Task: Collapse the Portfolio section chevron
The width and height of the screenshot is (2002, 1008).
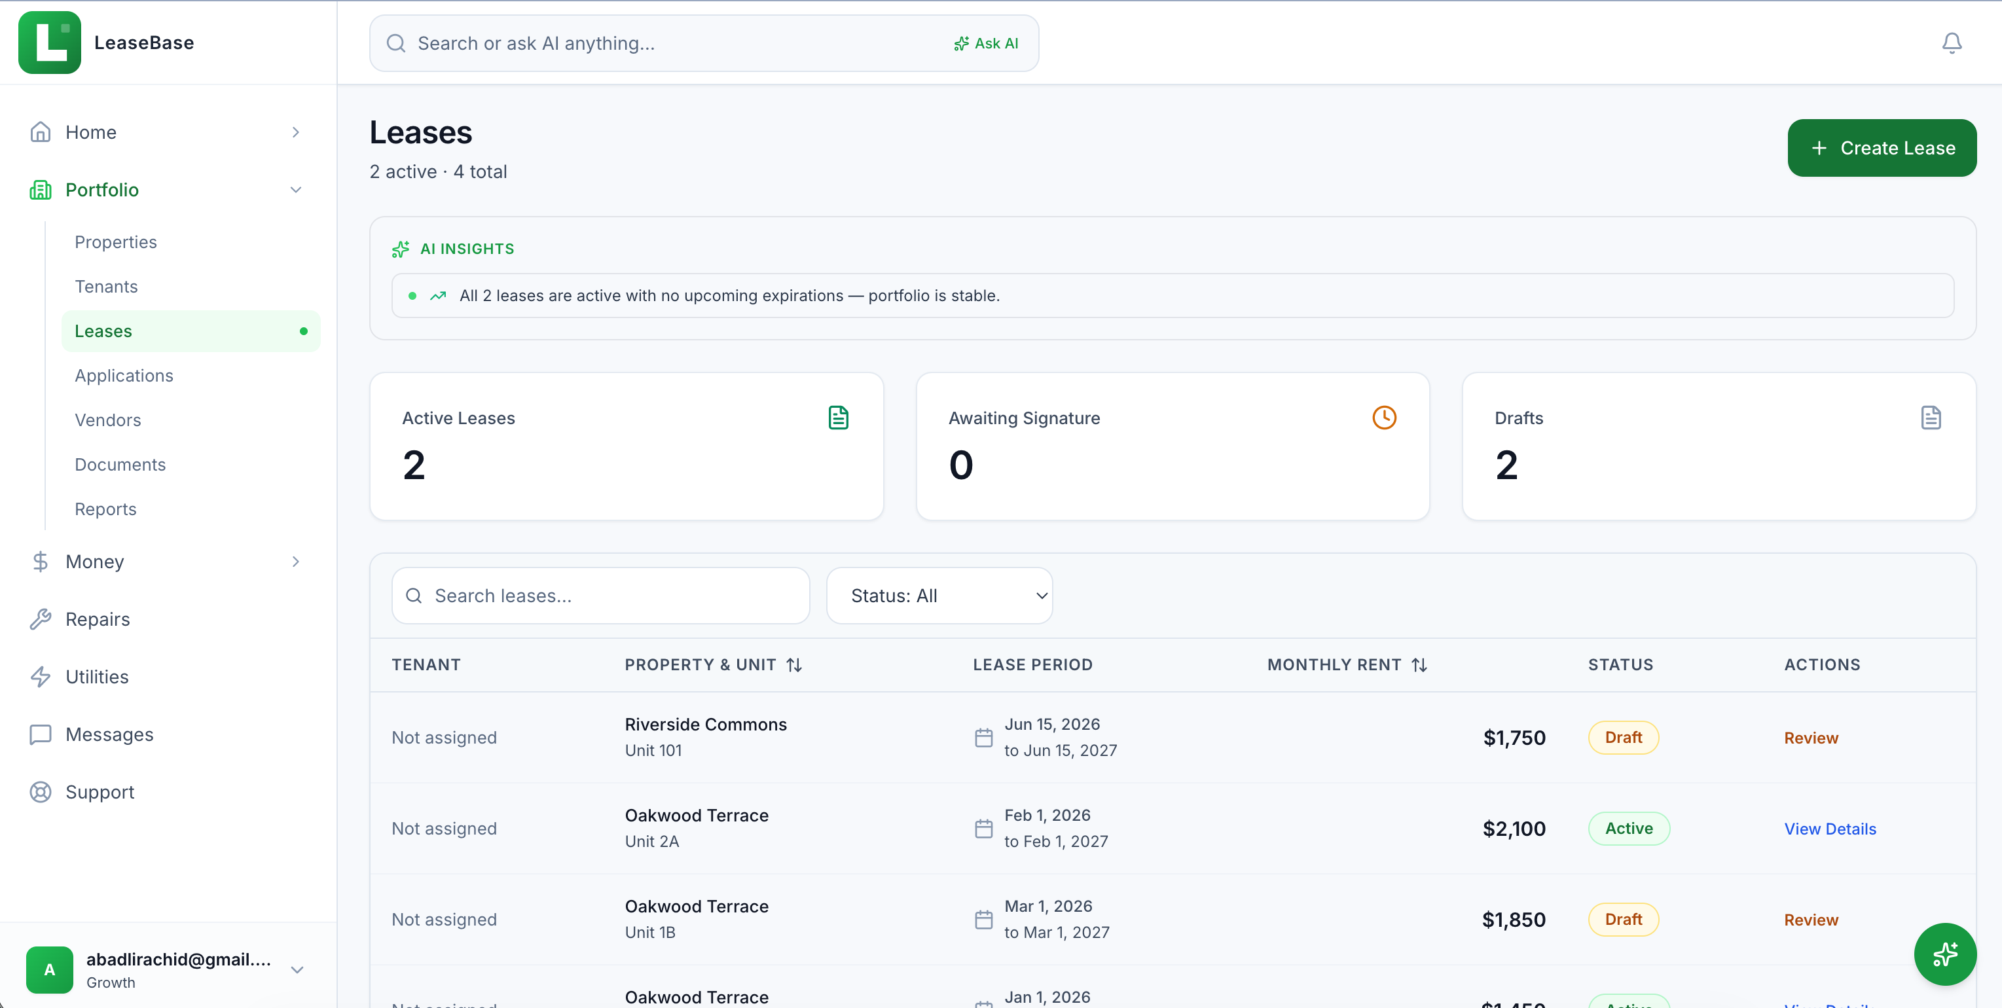Action: point(295,190)
